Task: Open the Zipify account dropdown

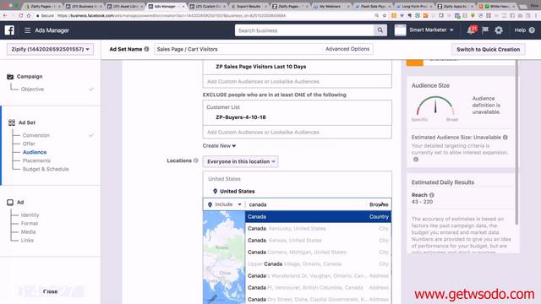Action: click(x=50, y=49)
